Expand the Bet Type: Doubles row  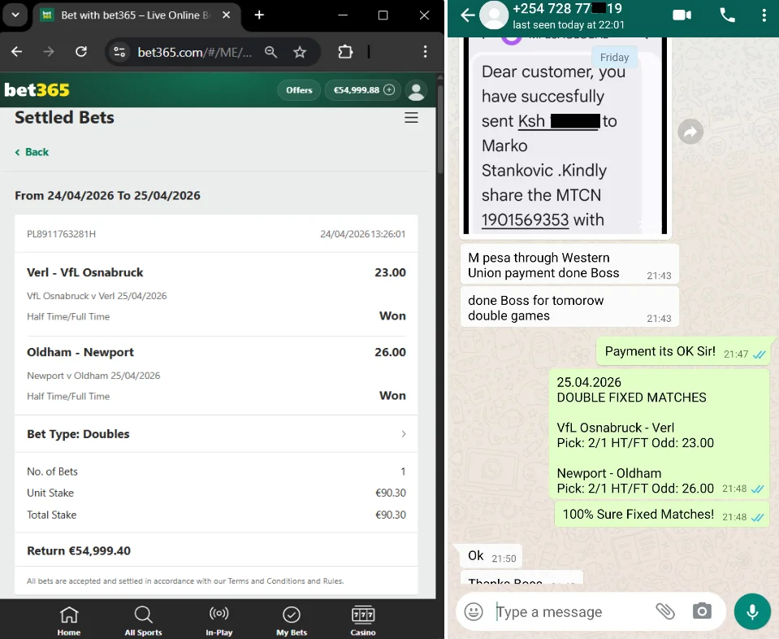pyautogui.click(x=216, y=434)
